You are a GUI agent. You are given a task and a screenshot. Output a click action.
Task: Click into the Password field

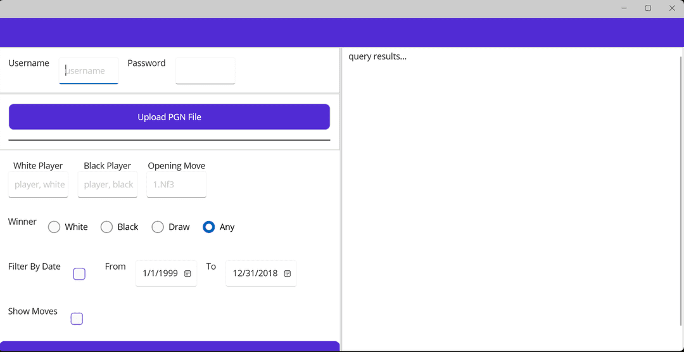(205, 71)
